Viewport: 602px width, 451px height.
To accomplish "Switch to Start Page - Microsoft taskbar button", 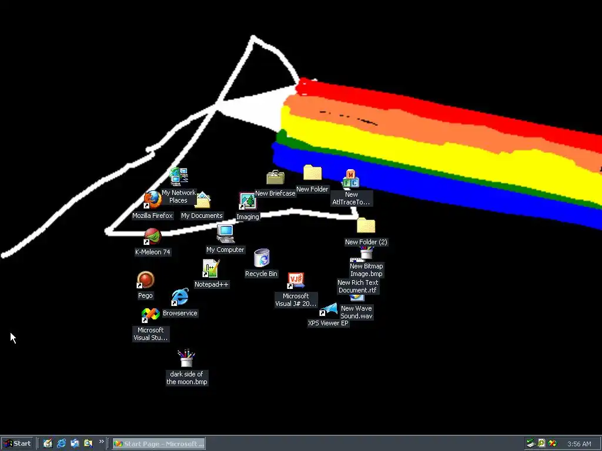I will coord(159,444).
